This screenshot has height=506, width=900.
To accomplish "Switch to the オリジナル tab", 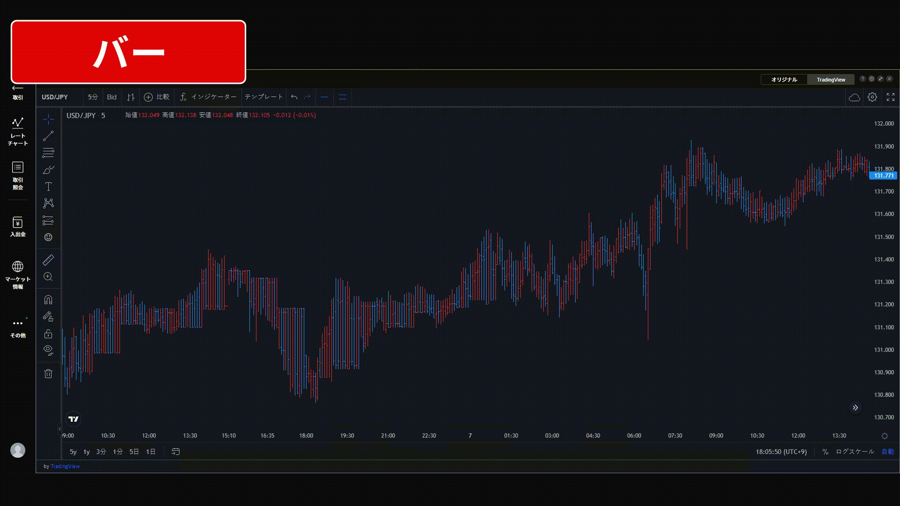I will 784,80.
